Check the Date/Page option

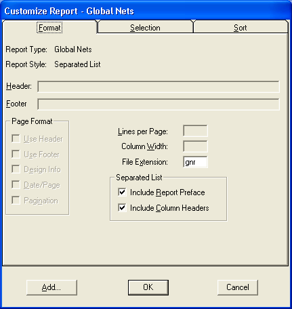16,185
